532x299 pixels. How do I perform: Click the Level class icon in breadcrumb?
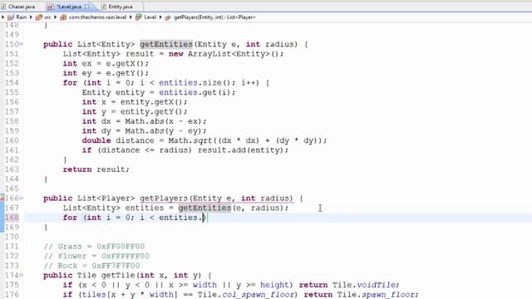(x=139, y=17)
